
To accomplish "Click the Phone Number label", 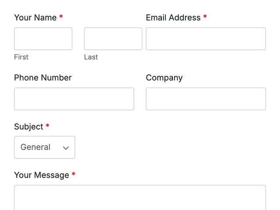I will coord(43,78).
